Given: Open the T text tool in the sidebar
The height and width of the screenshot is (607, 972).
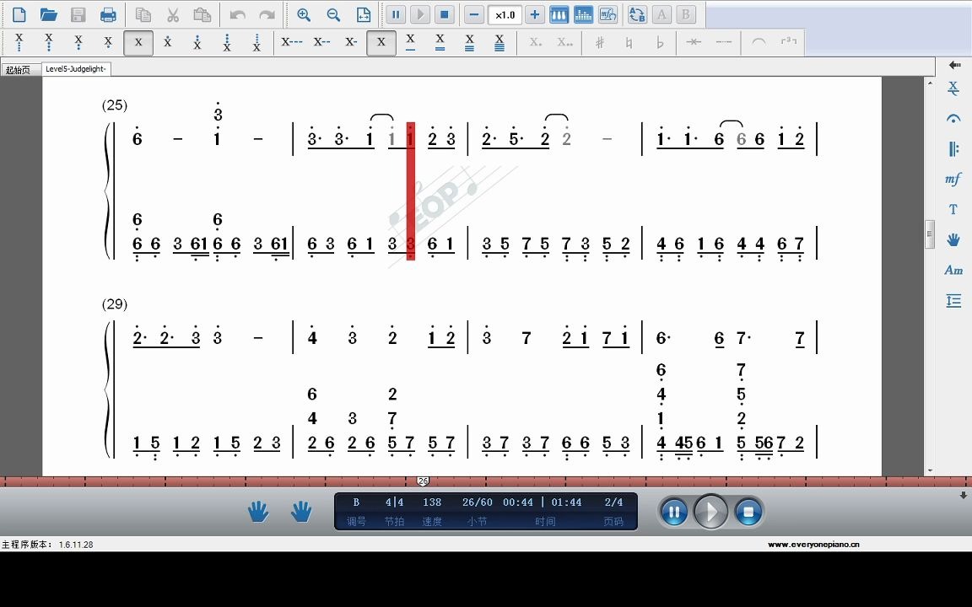Looking at the screenshot, I should [953, 209].
